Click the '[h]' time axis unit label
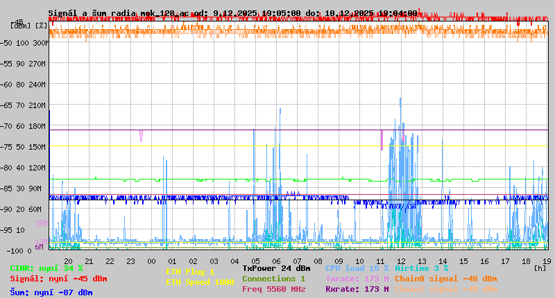Viewport: 555px width, 298px height. 540,268
